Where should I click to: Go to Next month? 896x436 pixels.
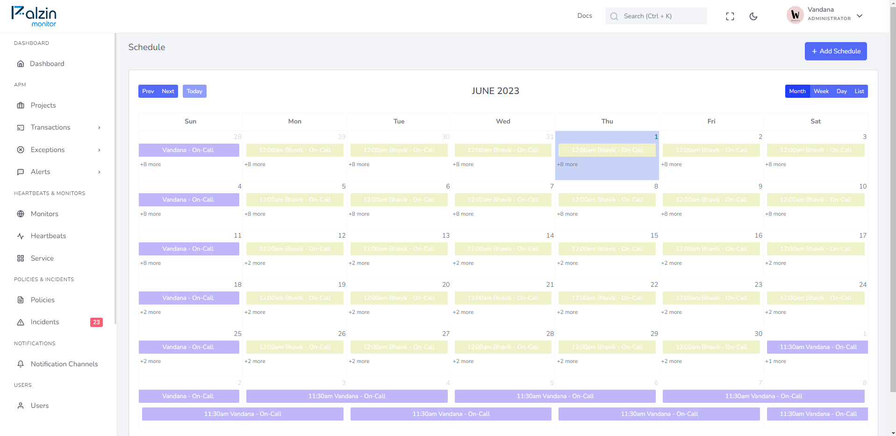[168, 91]
